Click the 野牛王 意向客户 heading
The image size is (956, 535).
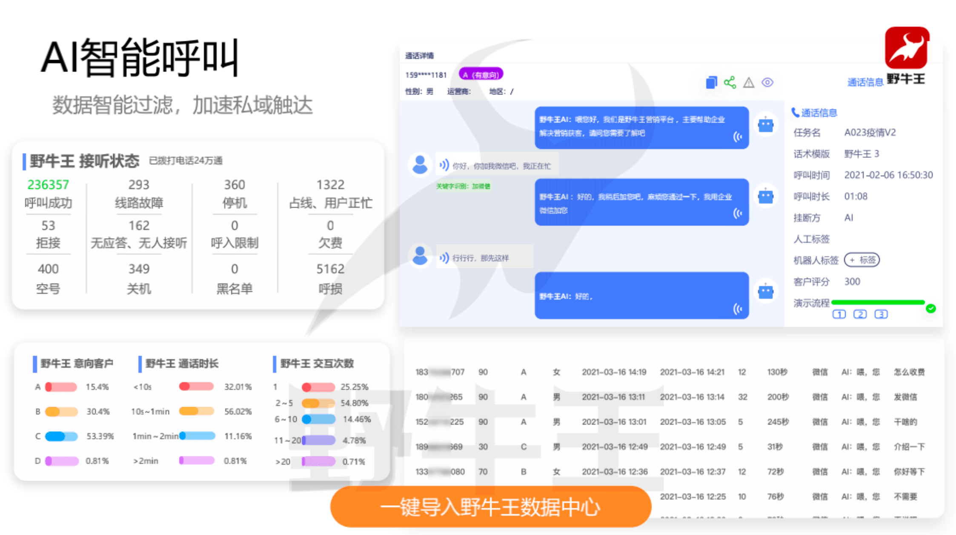point(77,364)
